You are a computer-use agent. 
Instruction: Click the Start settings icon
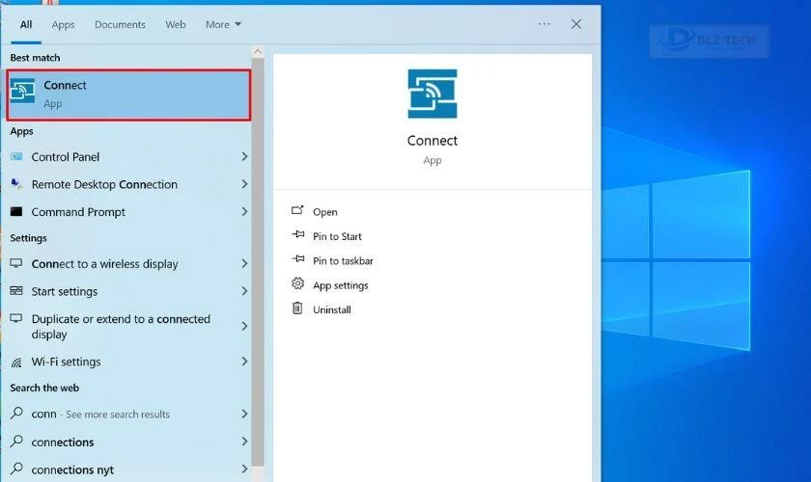click(x=16, y=291)
